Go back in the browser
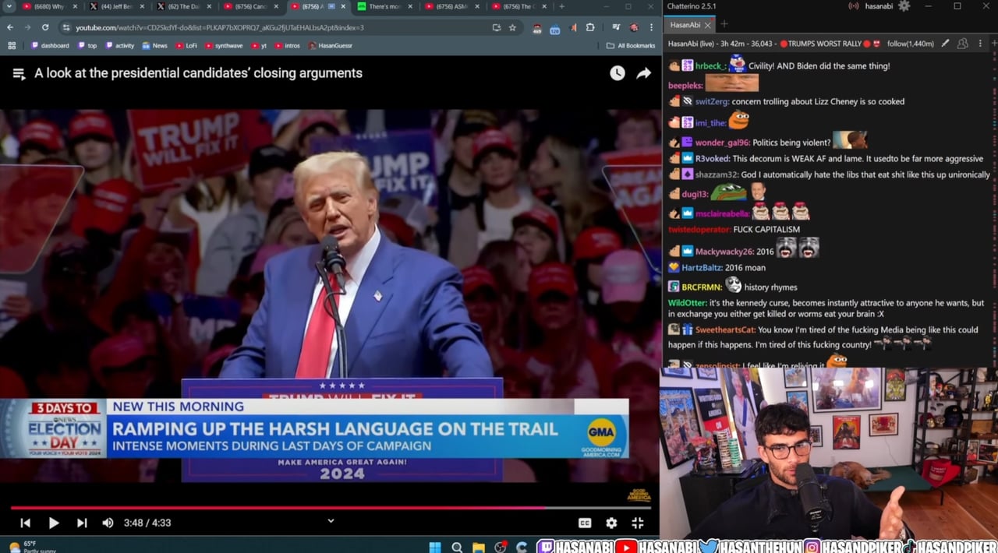This screenshot has height=553, width=998. [x=10, y=27]
